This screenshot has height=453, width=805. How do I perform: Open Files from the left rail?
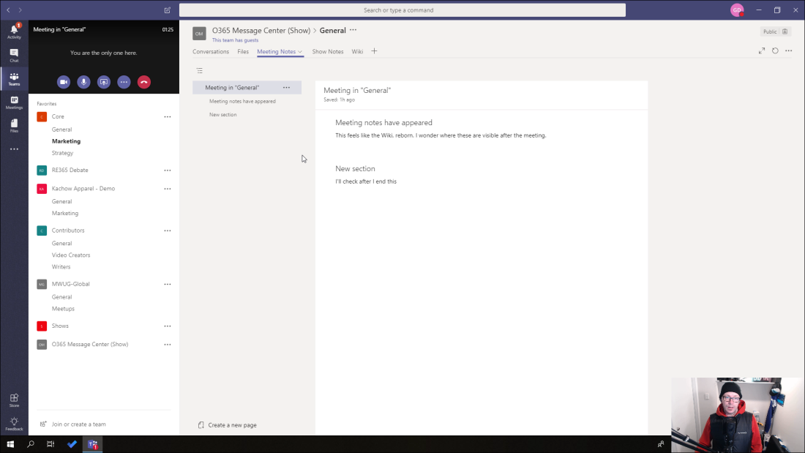(14, 126)
